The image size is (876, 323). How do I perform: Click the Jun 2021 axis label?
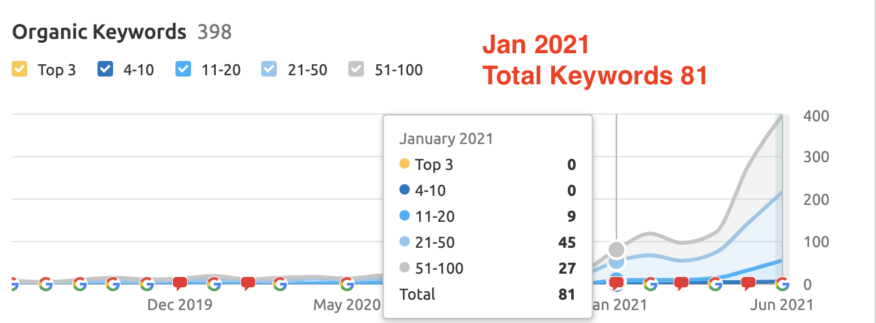[x=782, y=304]
